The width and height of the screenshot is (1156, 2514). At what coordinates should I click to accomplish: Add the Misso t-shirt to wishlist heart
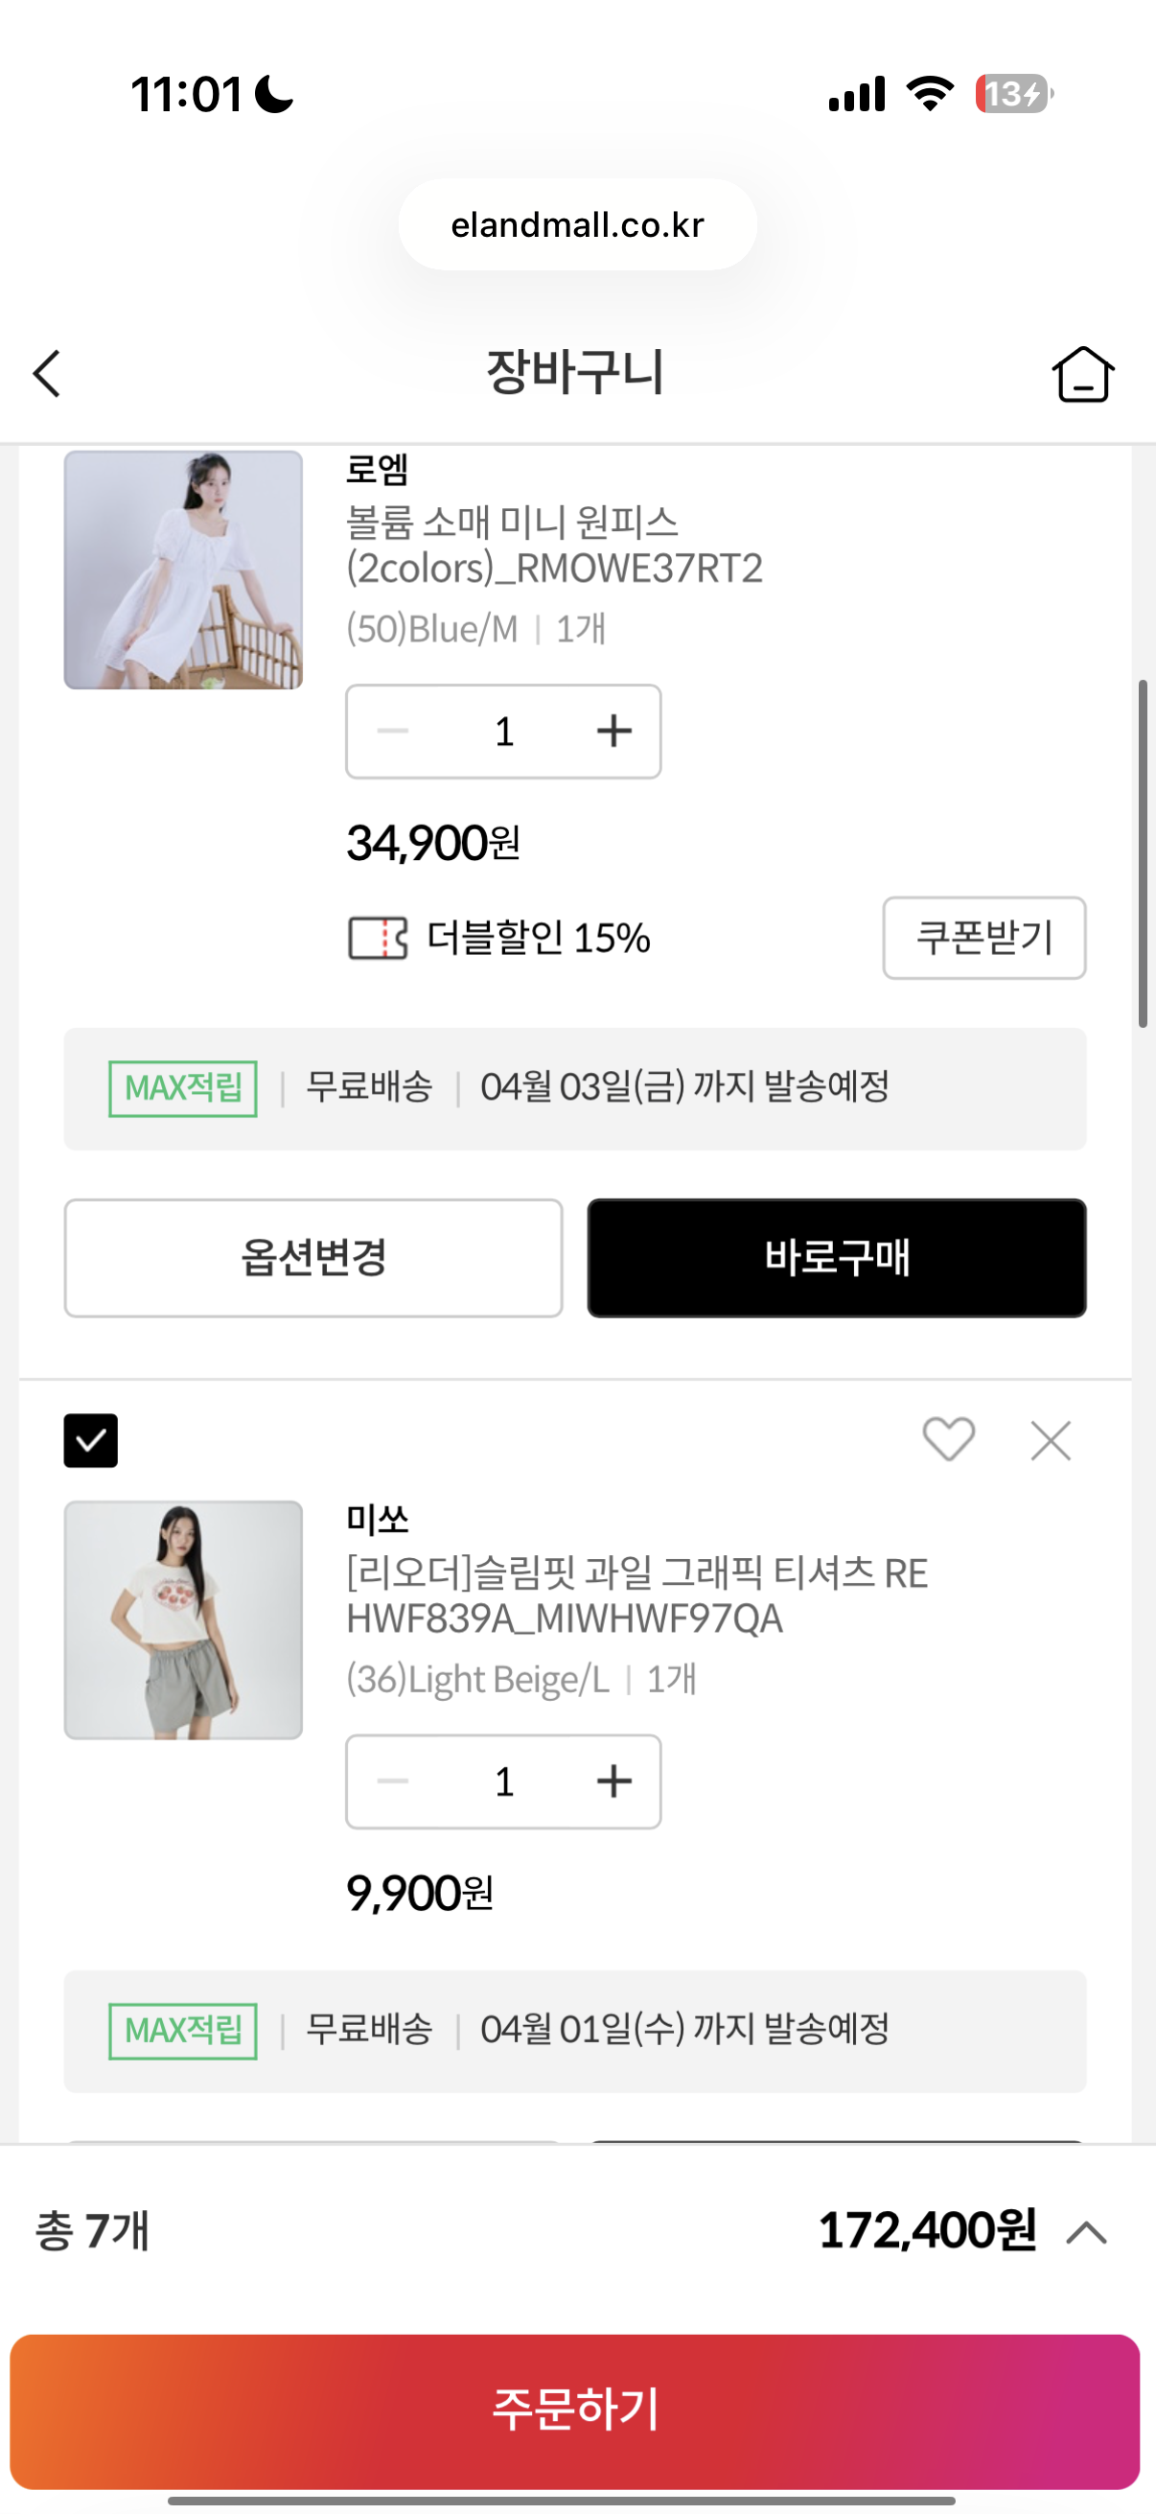click(948, 1439)
